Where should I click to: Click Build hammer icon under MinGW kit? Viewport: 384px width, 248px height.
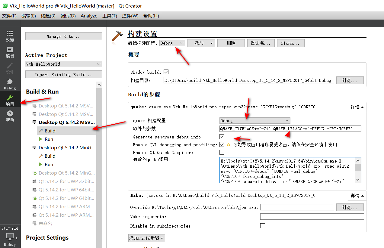pos(41,156)
